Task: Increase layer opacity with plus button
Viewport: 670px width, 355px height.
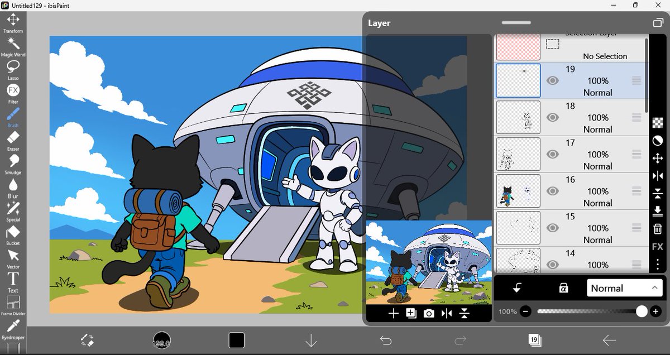Action: pos(655,311)
